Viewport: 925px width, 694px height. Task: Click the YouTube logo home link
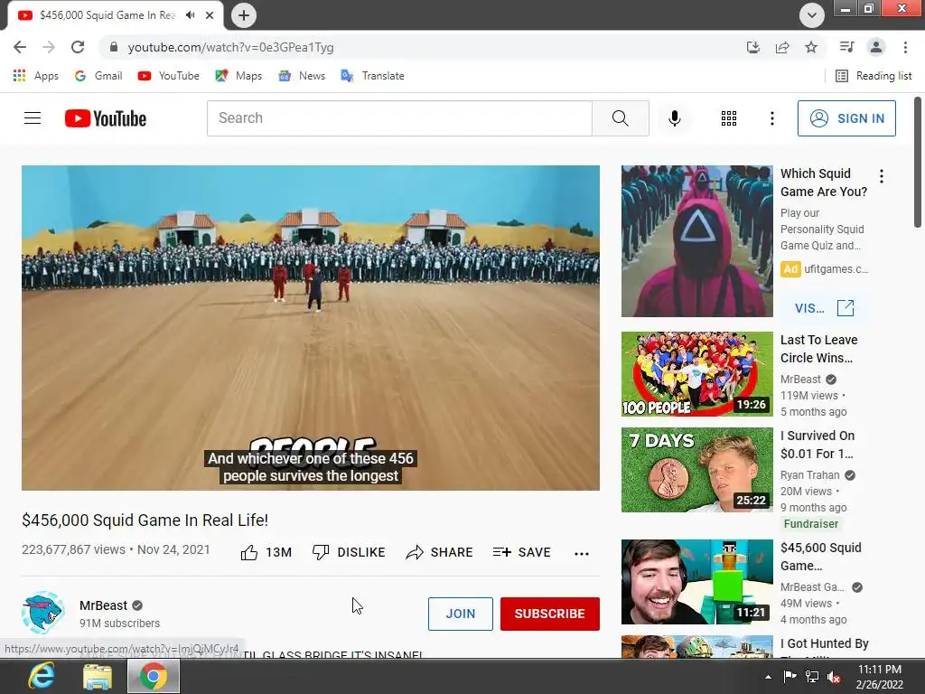(106, 118)
